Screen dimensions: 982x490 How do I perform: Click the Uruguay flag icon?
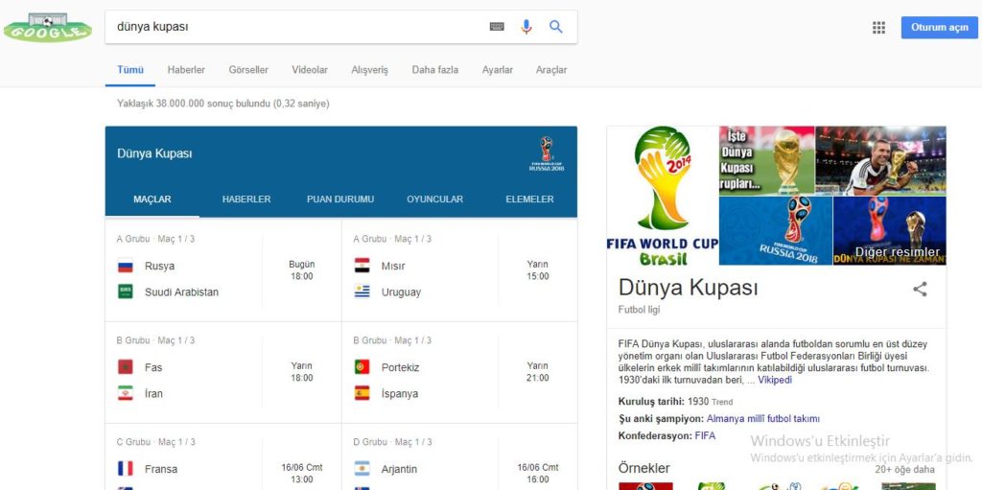(x=362, y=292)
